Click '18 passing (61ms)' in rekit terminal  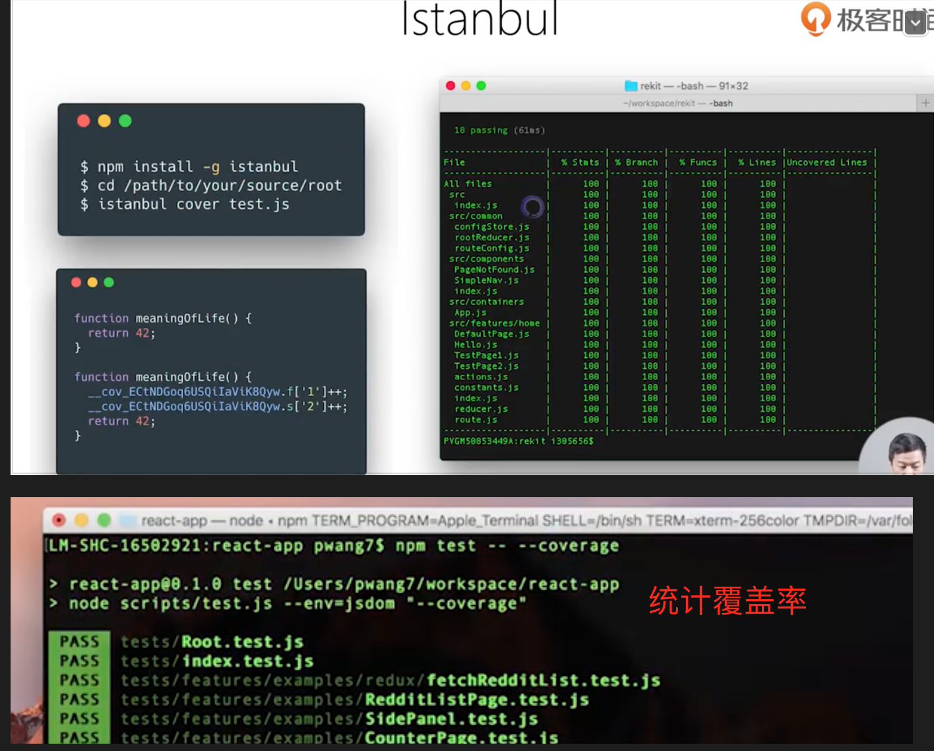coord(499,130)
